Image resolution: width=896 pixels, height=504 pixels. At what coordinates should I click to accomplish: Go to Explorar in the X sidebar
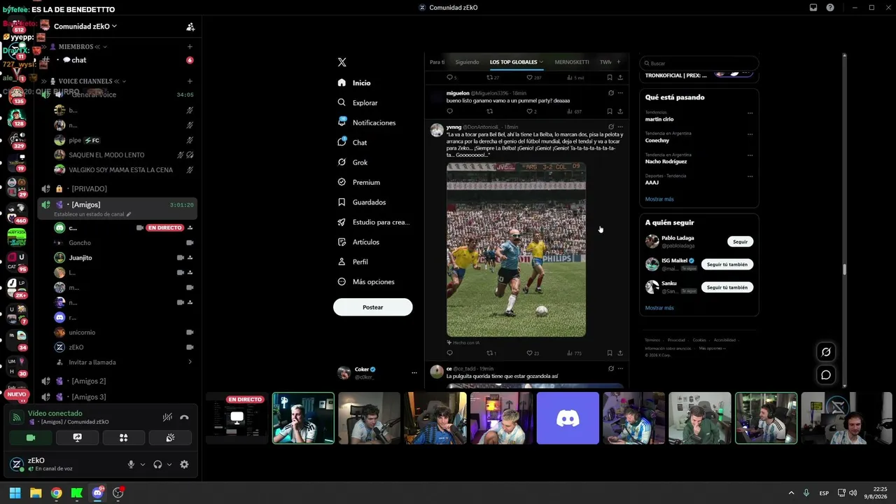click(x=357, y=103)
